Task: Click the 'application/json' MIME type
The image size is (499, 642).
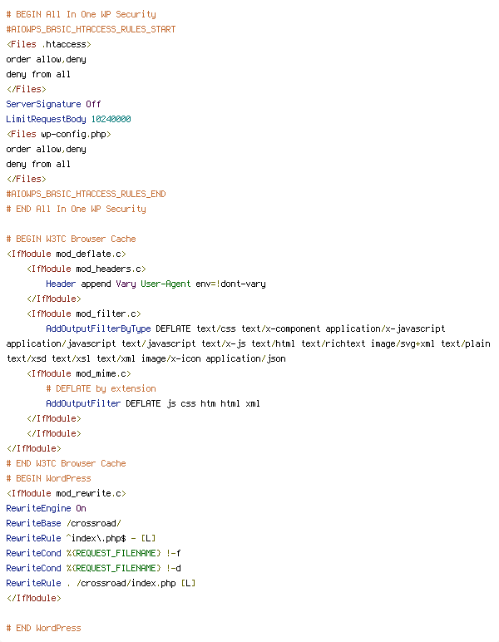Action: (x=245, y=358)
